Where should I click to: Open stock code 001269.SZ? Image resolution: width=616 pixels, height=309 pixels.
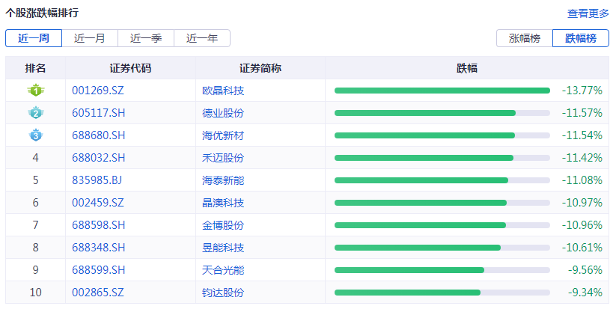point(98,91)
